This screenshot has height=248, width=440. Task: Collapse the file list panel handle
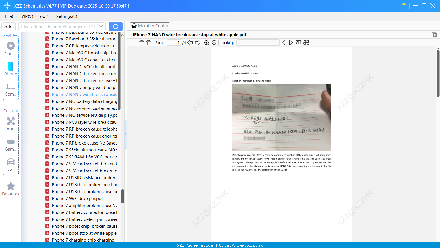click(x=126, y=134)
